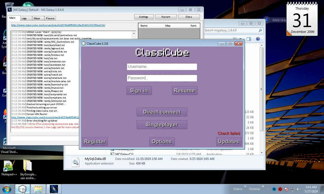324x194 pixels.
Task: Click the ClassiCube title bar cube icon
Action: (x=84, y=43)
